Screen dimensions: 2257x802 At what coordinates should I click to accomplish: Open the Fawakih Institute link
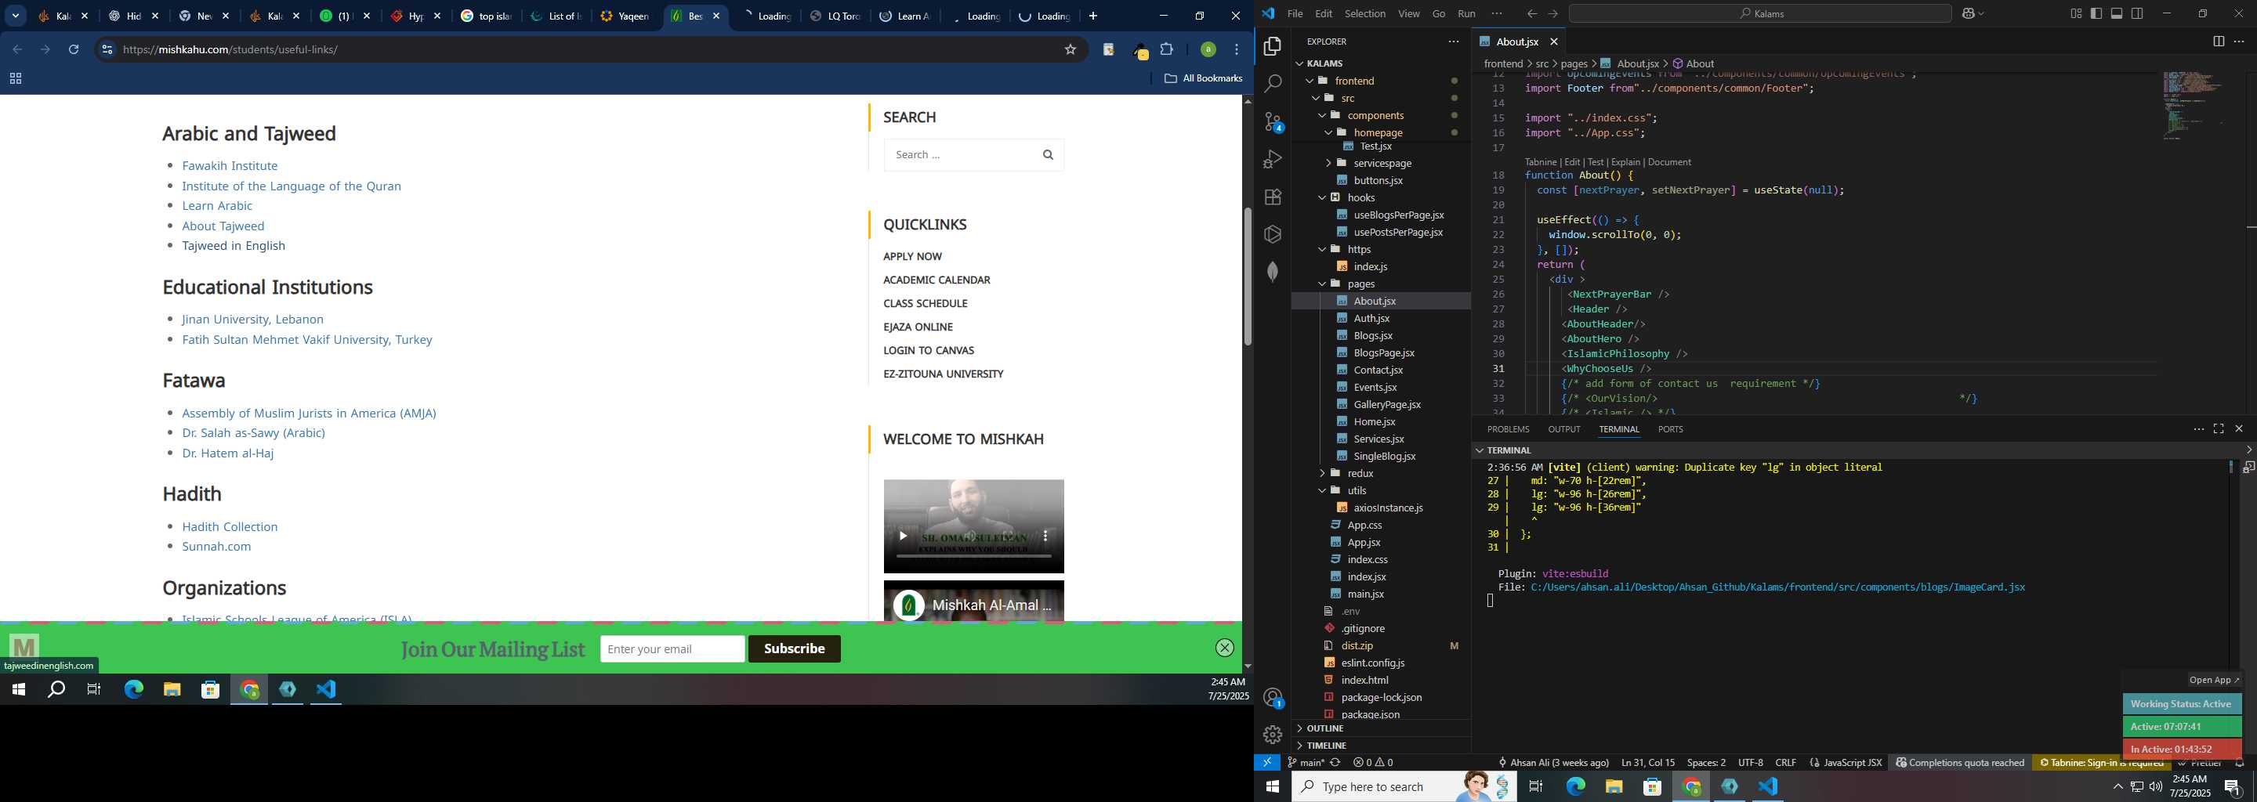click(x=230, y=165)
